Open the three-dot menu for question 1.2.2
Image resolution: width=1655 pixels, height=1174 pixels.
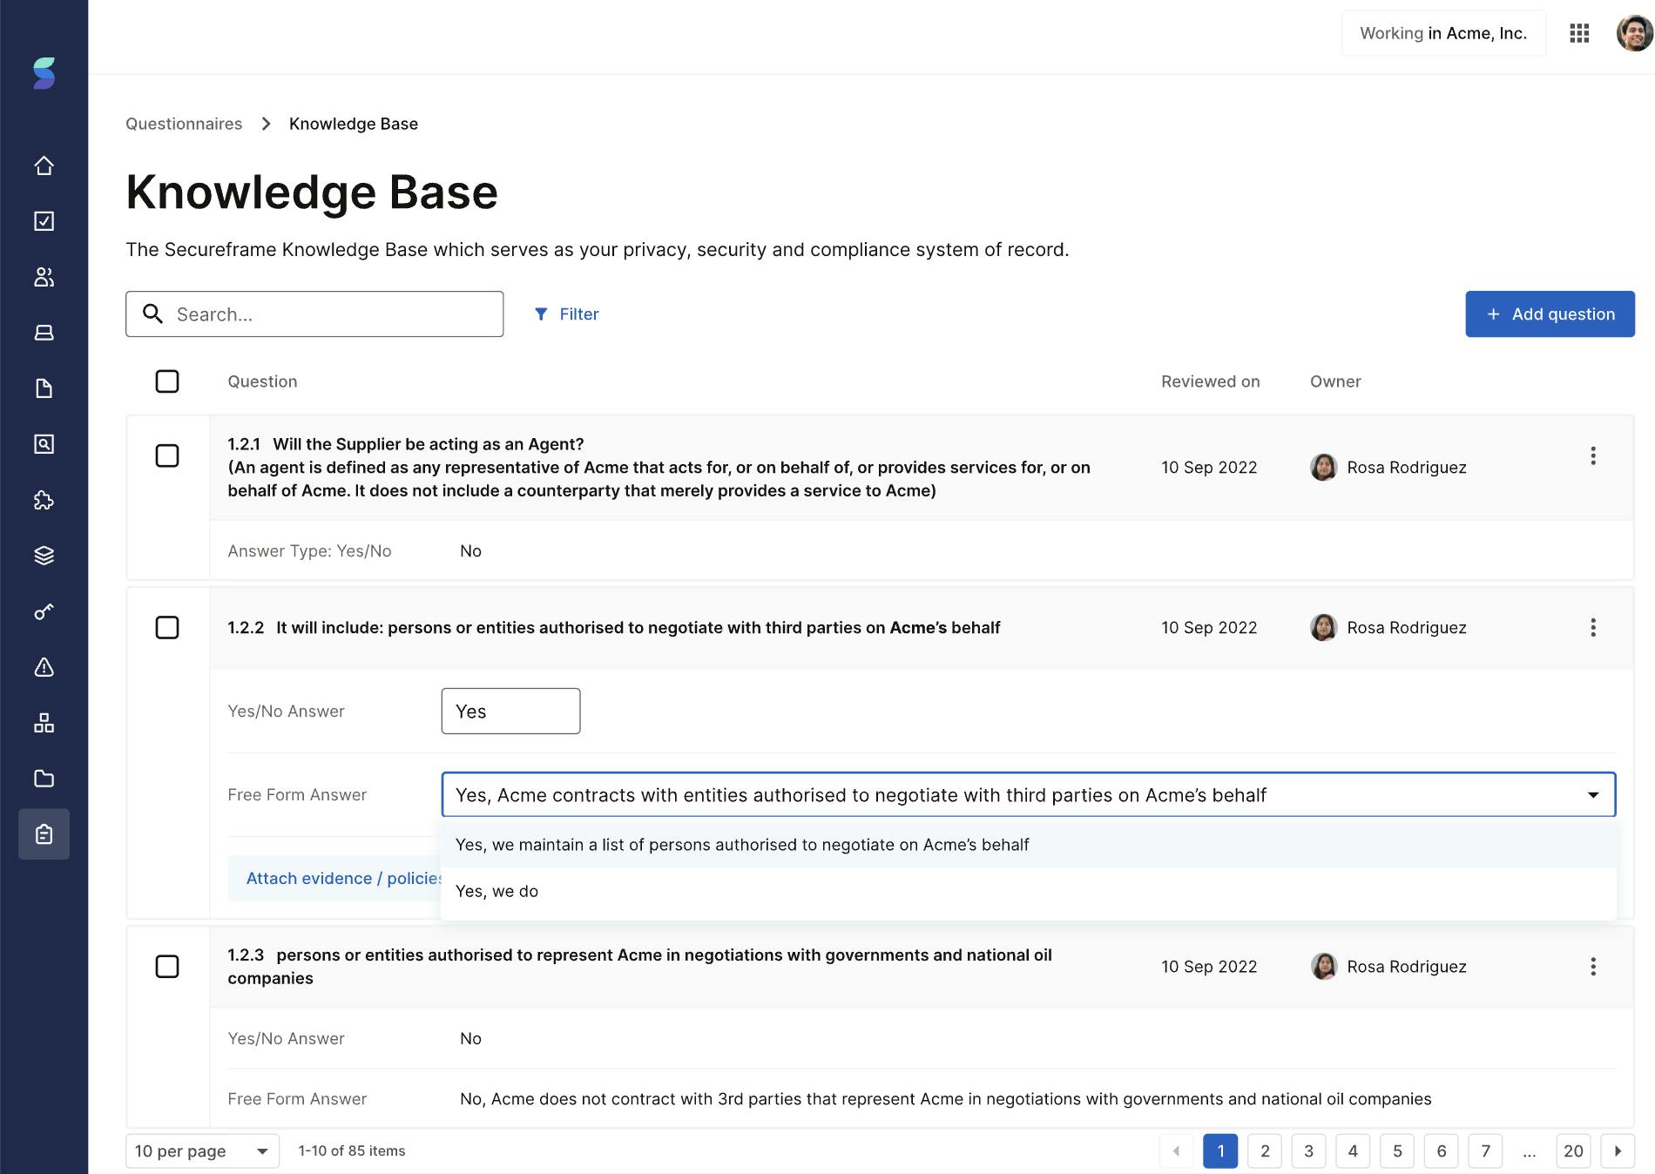click(1593, 627)
